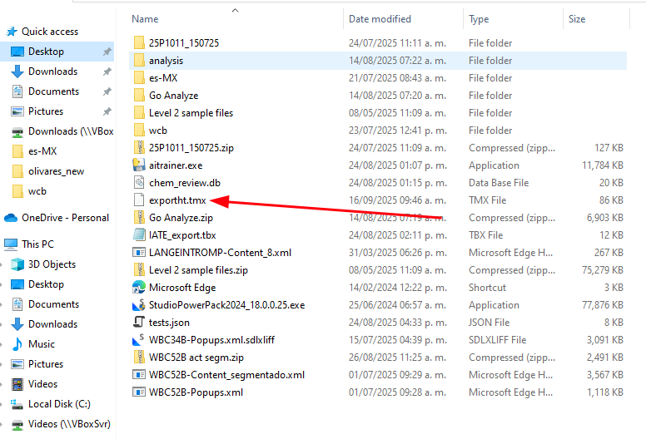Expand the Local Disk (C:) node arrow
Viewport: 646px width, 439px height.
[x=2, y=404]
